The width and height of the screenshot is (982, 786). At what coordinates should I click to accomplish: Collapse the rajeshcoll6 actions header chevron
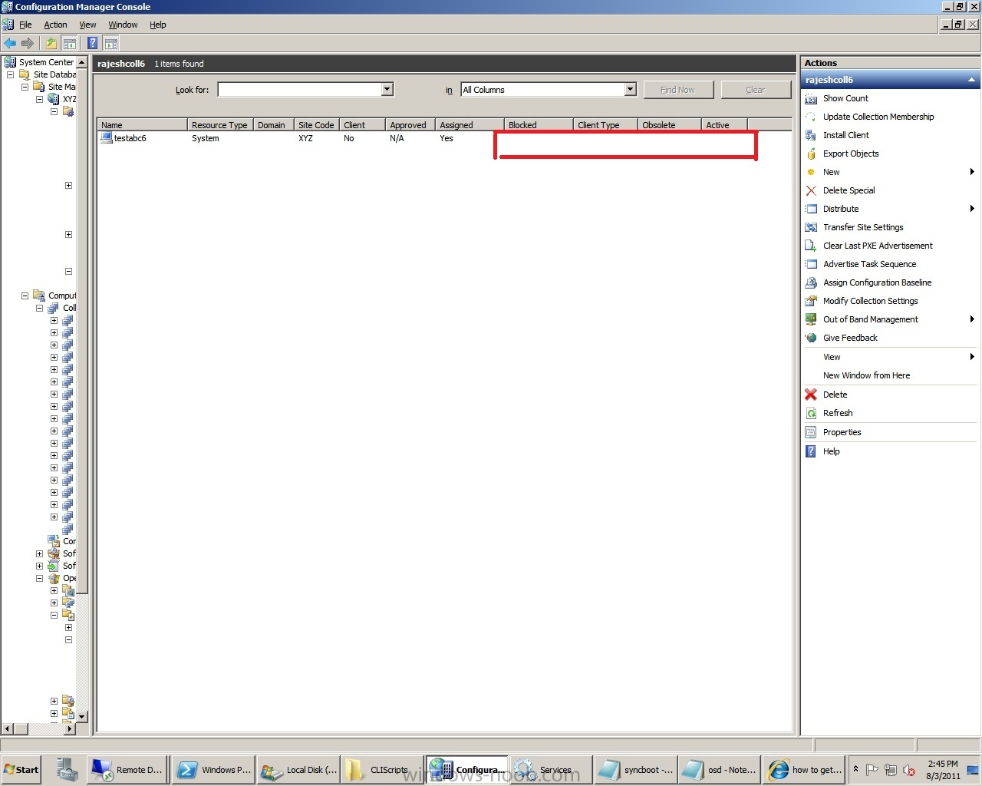point(971,80)
